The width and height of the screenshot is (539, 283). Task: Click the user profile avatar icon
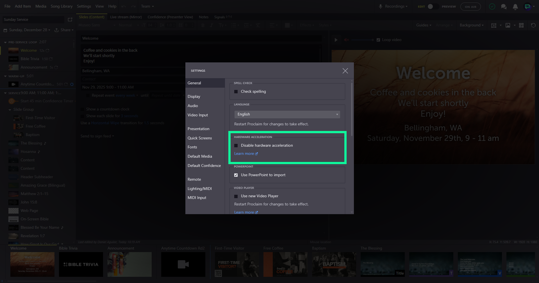click(x=527, y=6)
